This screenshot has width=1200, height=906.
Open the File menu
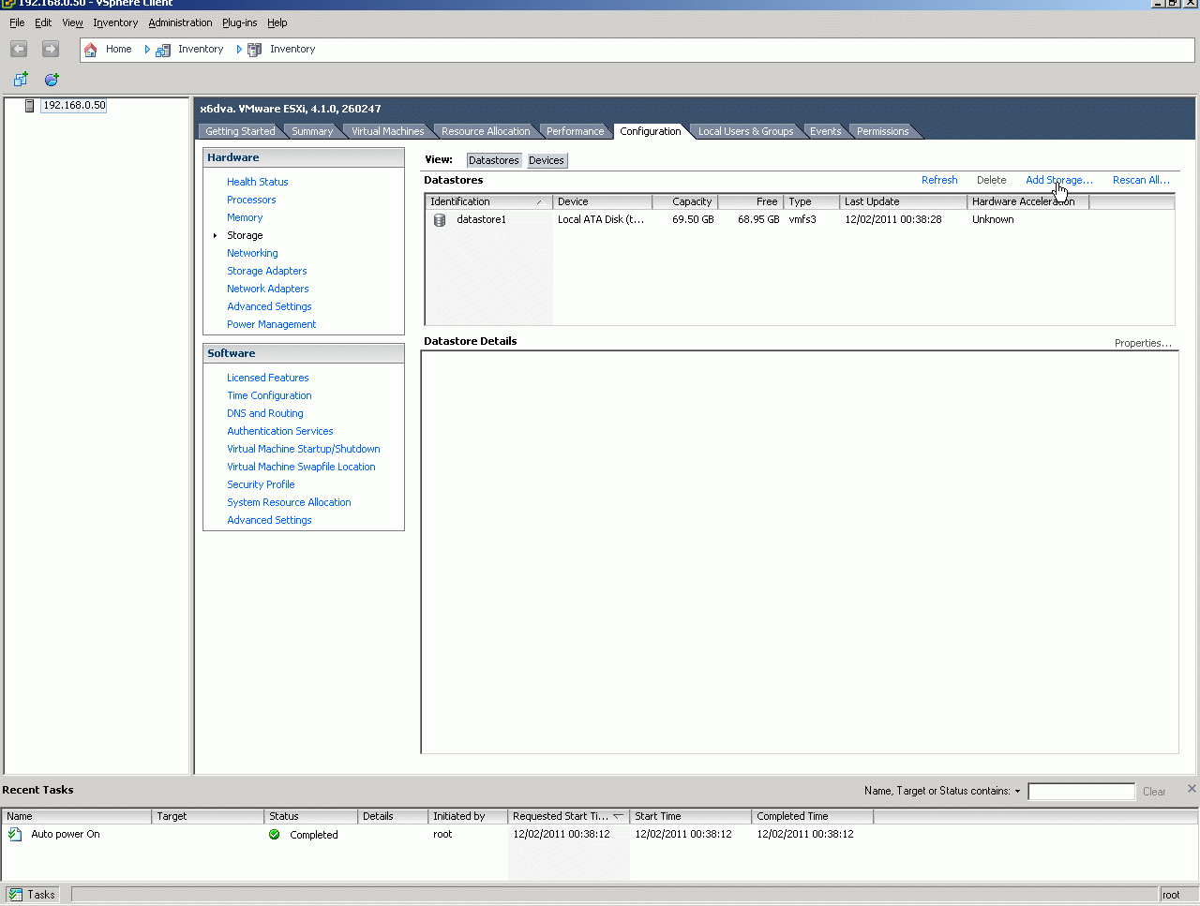[x=17, y=22]
